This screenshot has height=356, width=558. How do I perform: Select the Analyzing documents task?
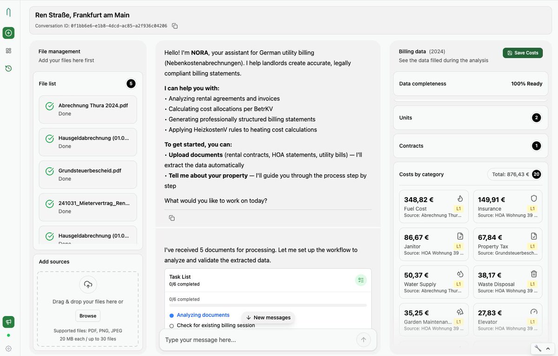(203, 315)
